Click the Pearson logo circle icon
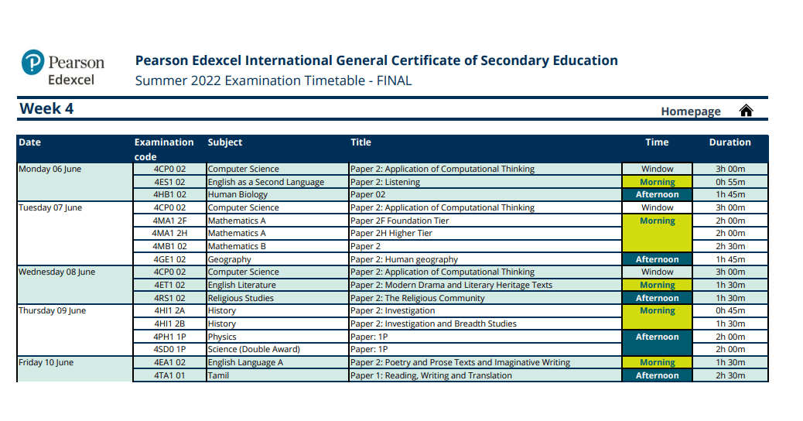This screenshot has width=803, height=421. coord(32,63)
